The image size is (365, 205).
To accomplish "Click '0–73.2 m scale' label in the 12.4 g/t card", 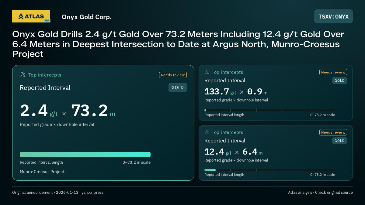I will pyautogui.click(x=322, y=175).
